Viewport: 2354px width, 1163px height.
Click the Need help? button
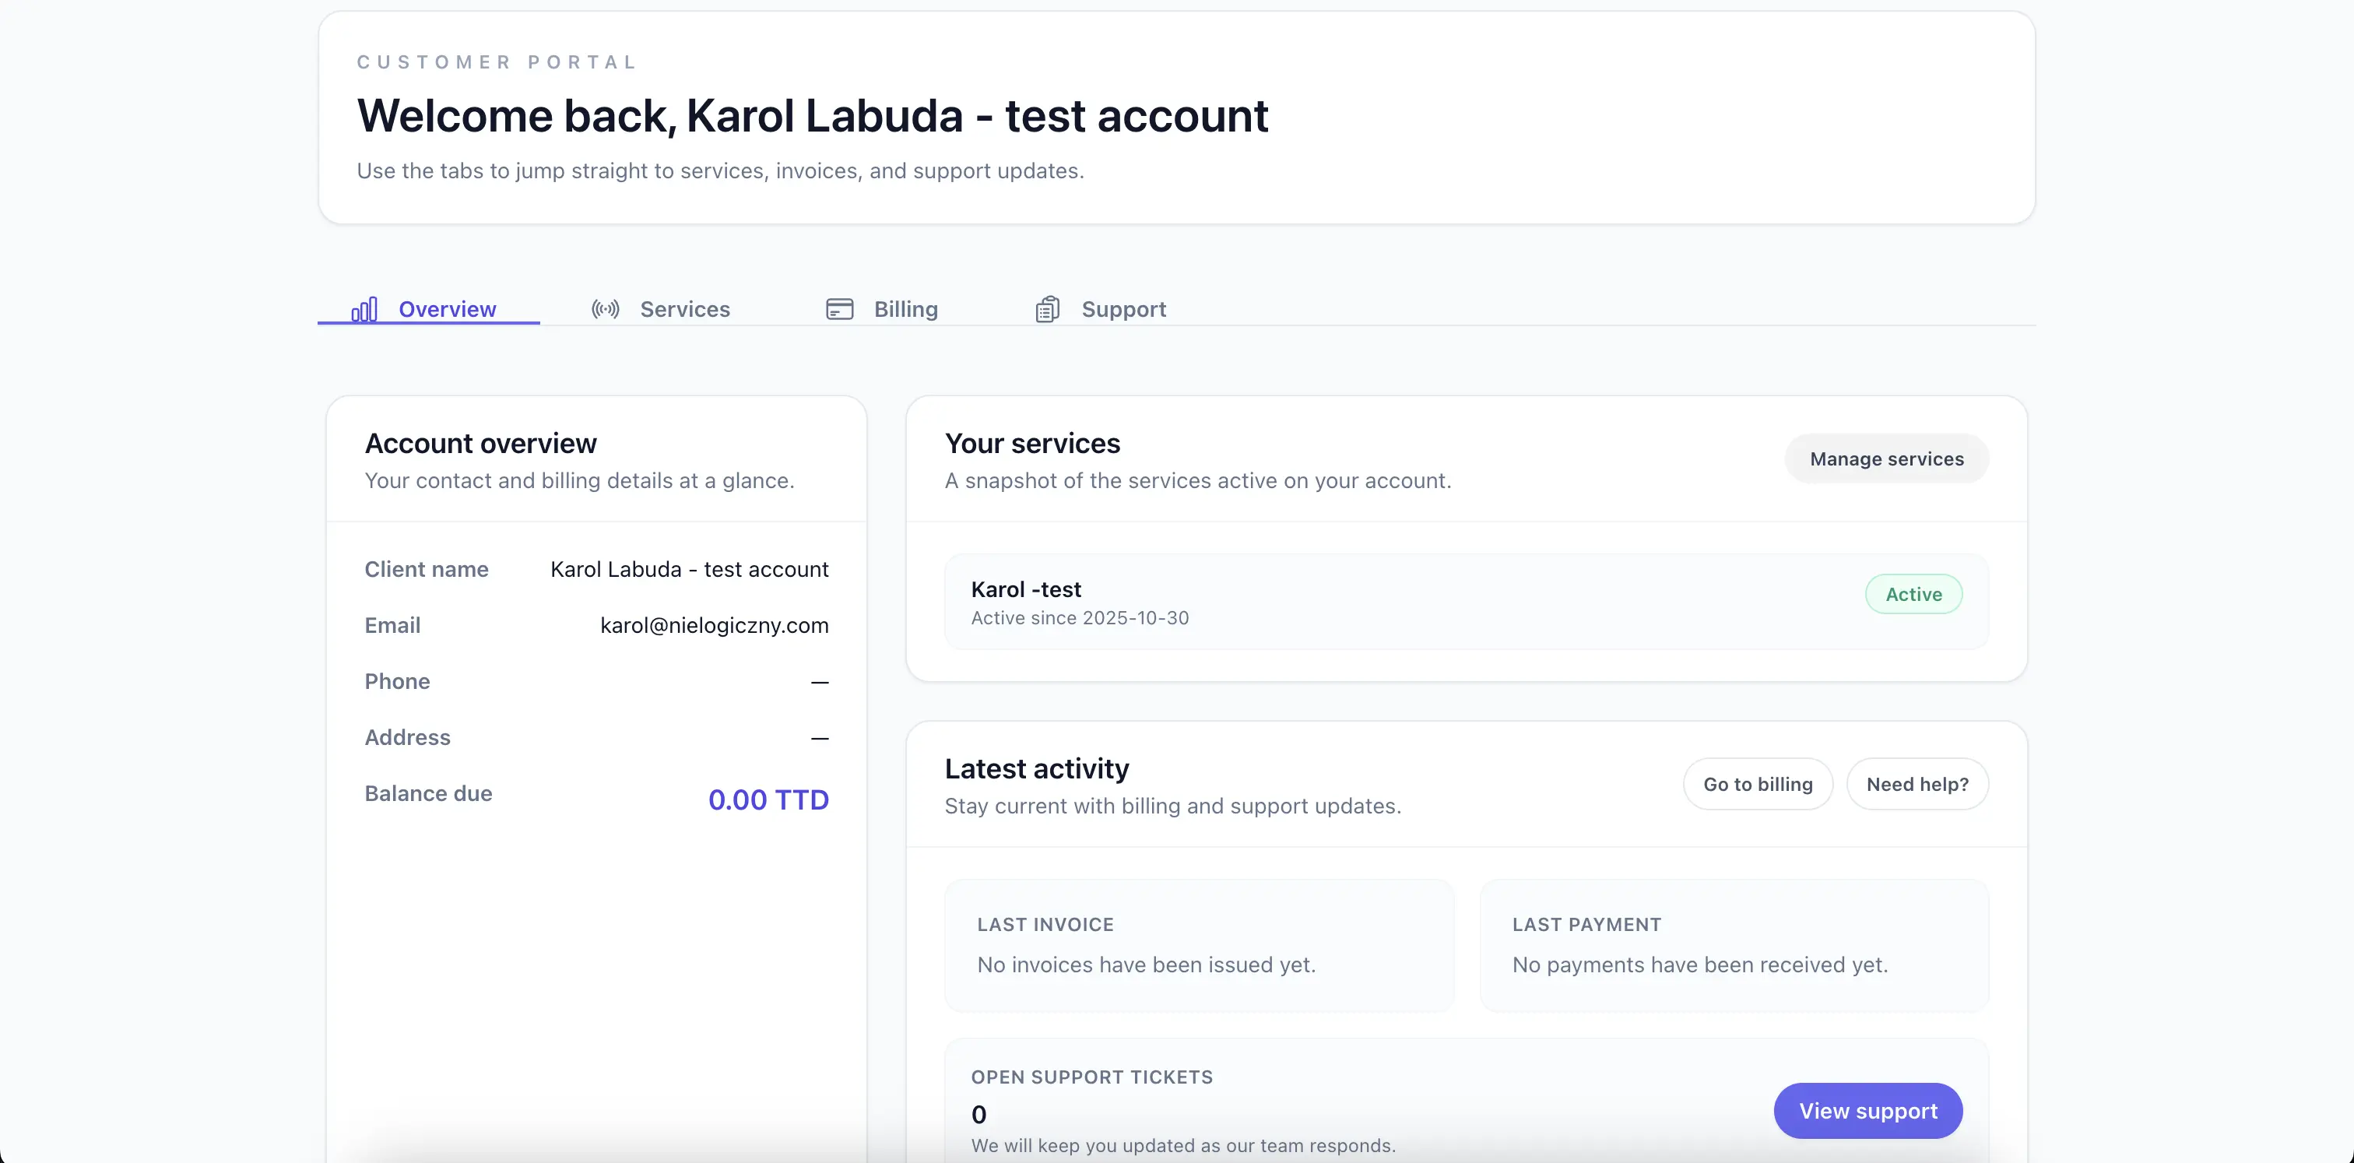(1917, 784)
